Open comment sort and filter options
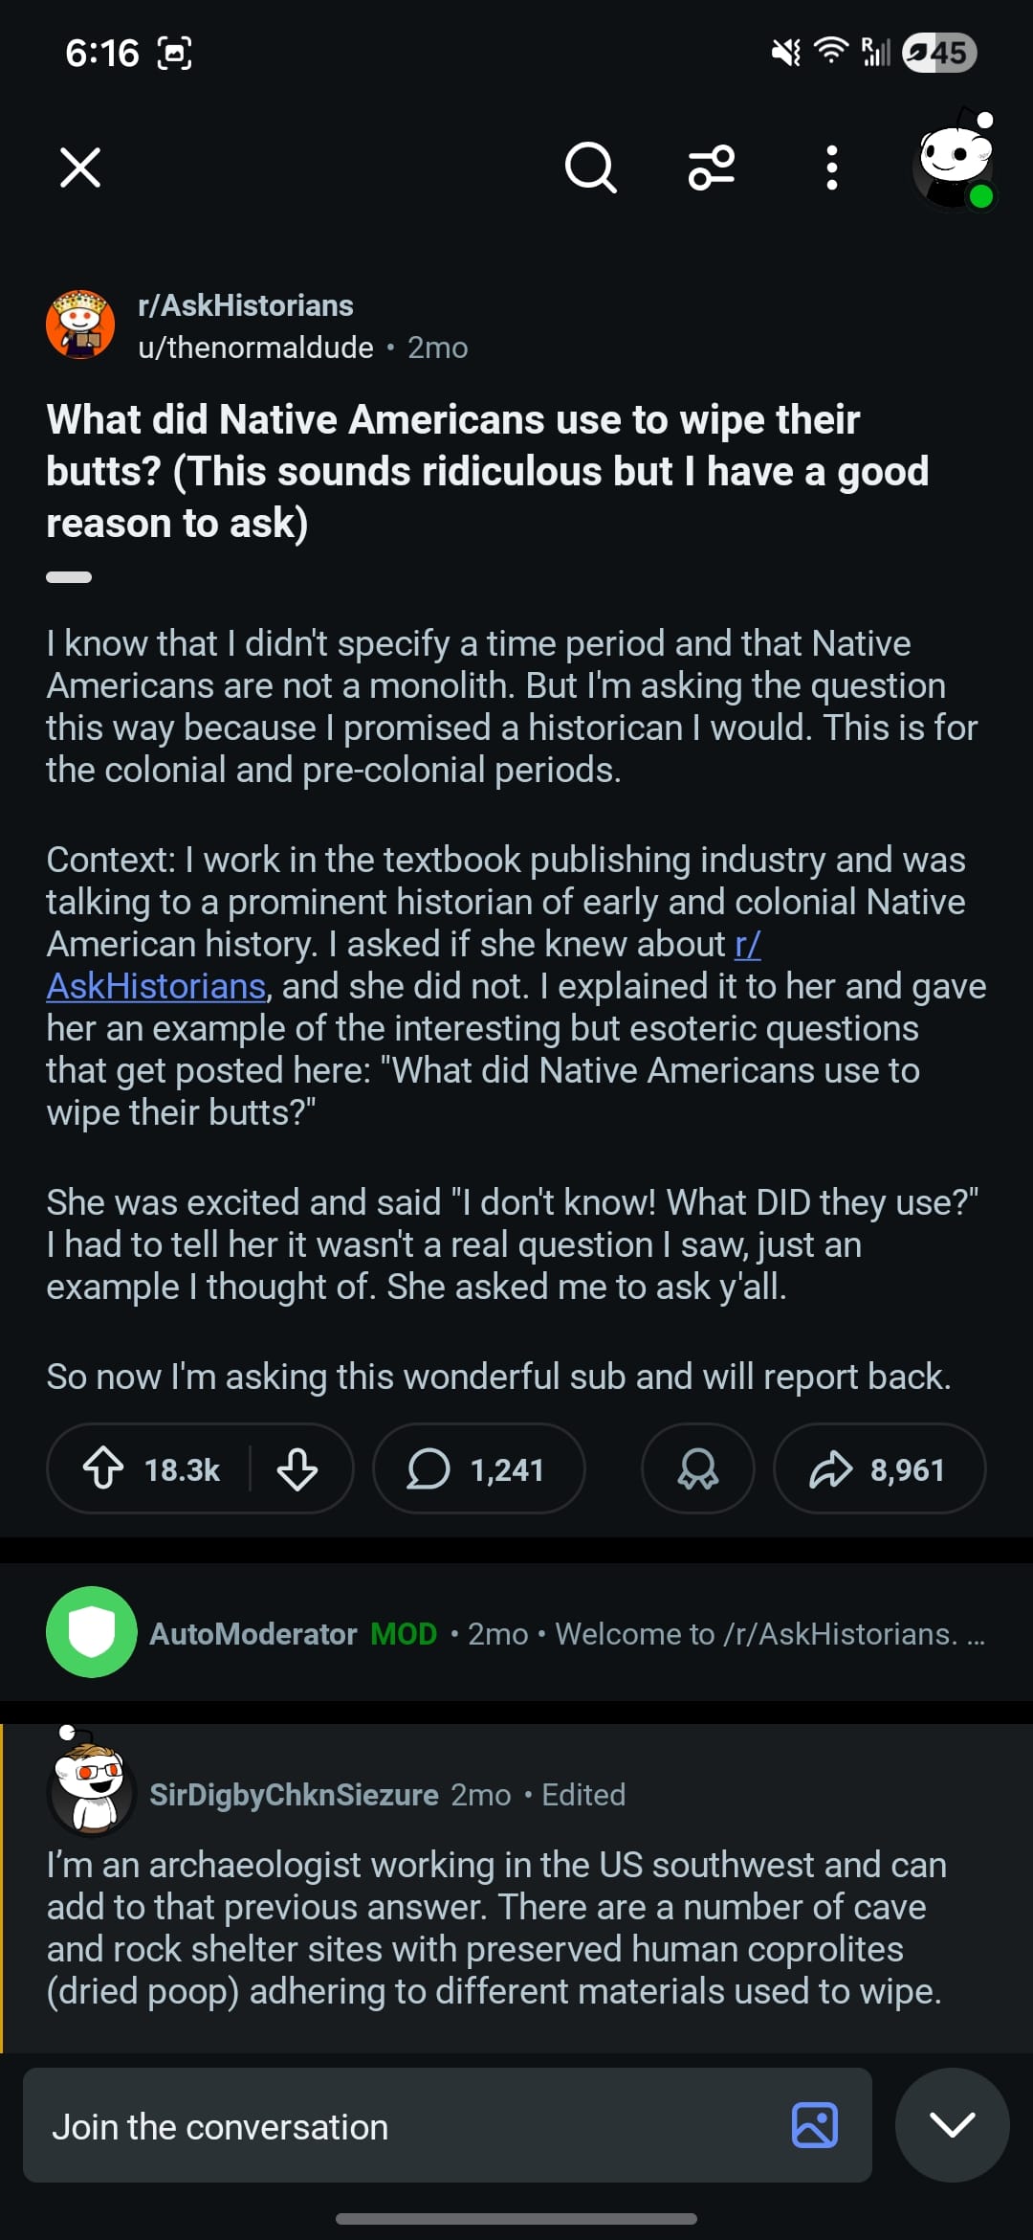Image resolution: width=1033 pixels, height=2240 pixels. click(712, 168)
